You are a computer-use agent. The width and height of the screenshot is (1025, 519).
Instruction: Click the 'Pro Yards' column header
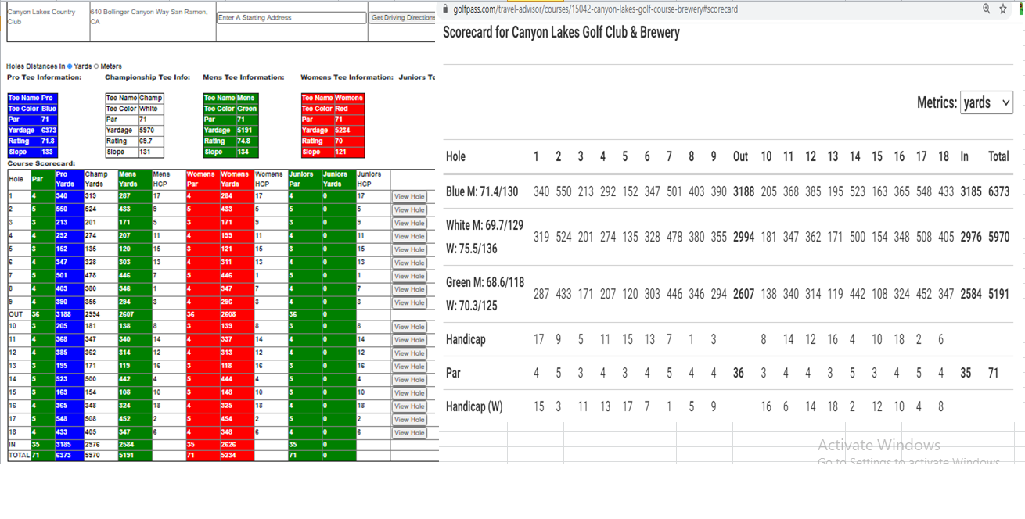(69, 179)
